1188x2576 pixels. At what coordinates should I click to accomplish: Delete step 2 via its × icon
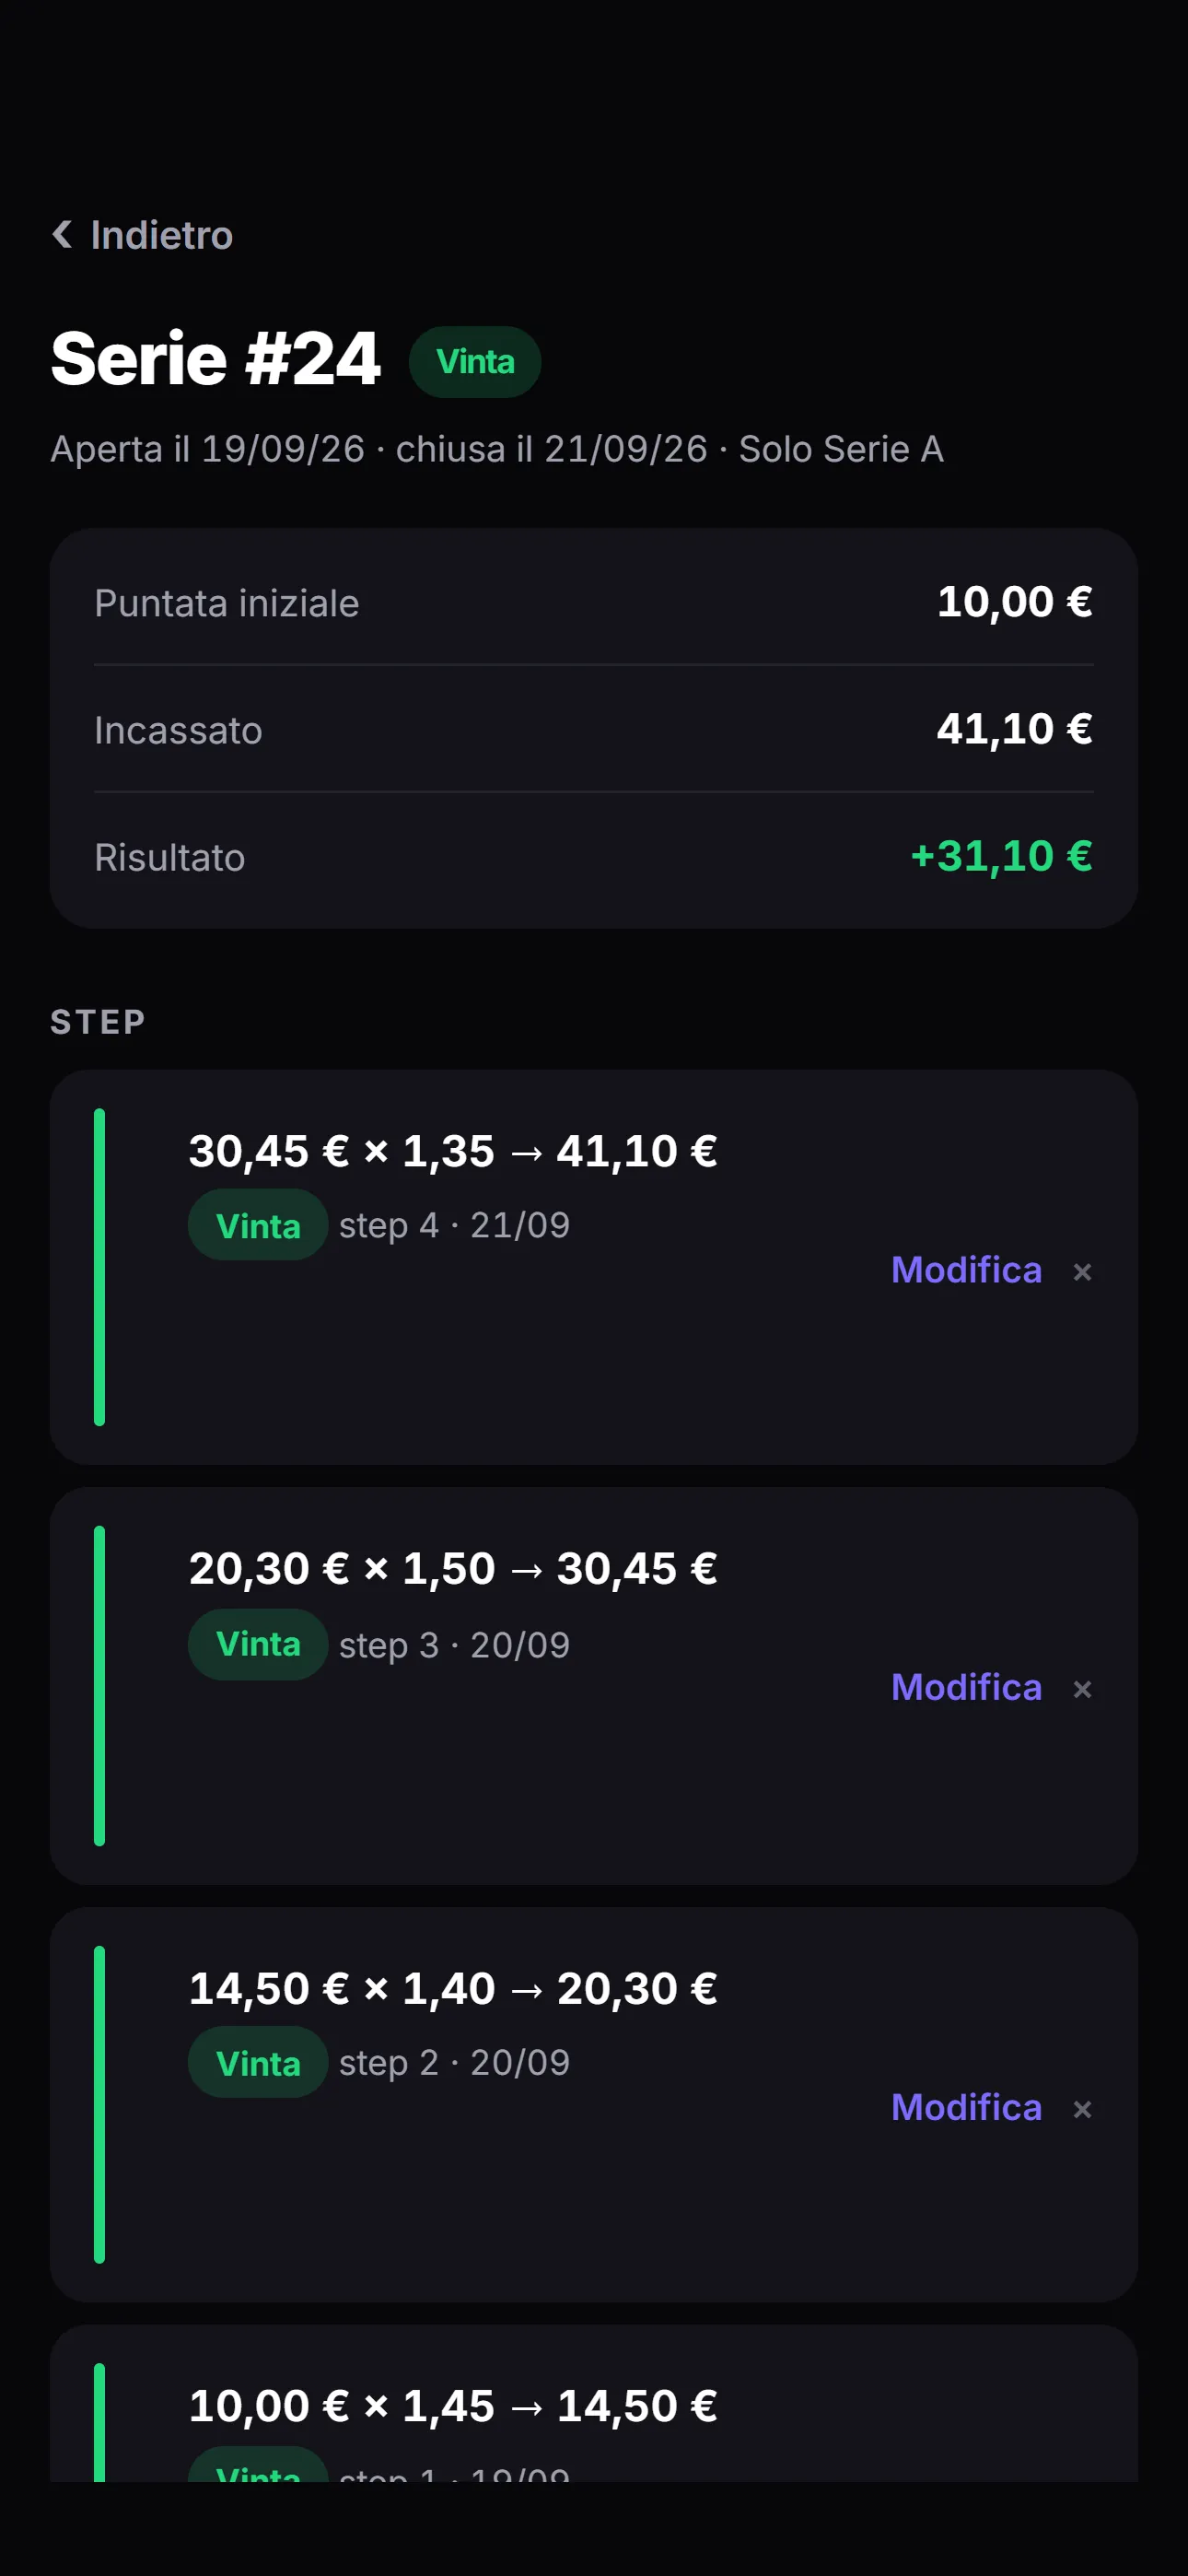[1082, 2109]
